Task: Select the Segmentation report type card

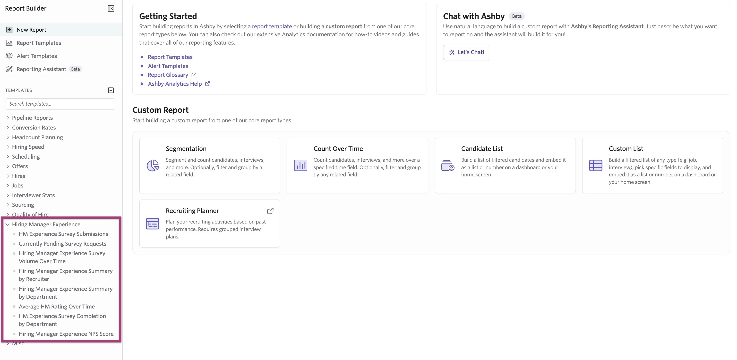Action: (209, 165)
